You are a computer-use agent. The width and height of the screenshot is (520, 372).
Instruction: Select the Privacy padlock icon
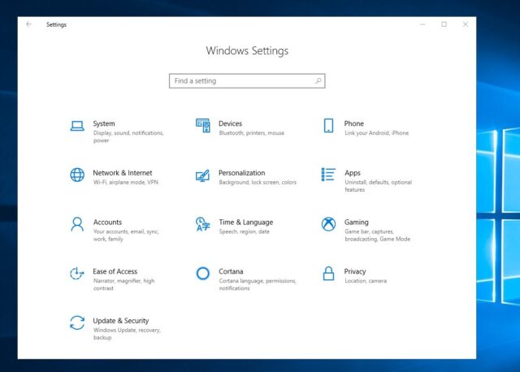[x=328, y=273]
